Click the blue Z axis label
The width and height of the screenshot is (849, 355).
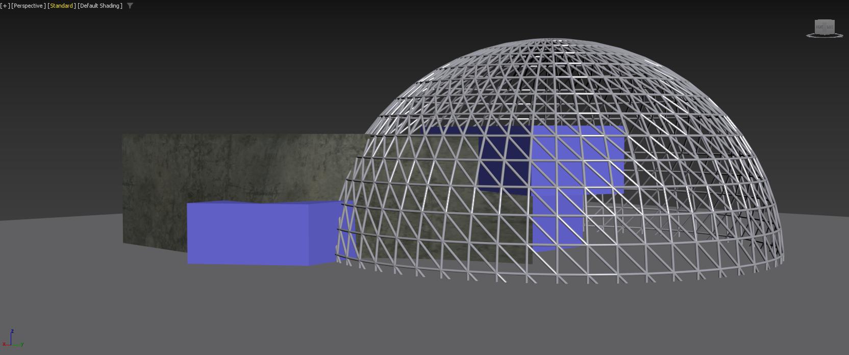pyautogui.click(x=12, y=332)
